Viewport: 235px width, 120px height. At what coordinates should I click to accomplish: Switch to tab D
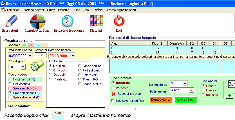pyautogui.click(x=44, y=45)
